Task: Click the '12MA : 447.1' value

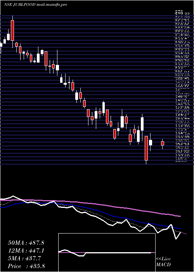Action: click(26, 251)
